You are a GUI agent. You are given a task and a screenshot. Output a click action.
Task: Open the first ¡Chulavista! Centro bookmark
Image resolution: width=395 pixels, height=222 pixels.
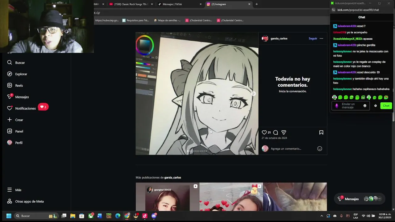click(199, 20)
